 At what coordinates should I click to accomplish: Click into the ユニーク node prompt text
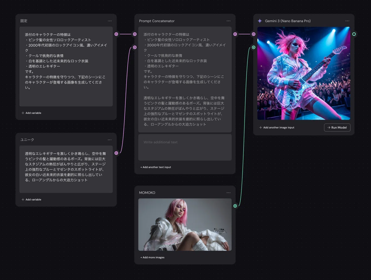(x=66, y=169)
